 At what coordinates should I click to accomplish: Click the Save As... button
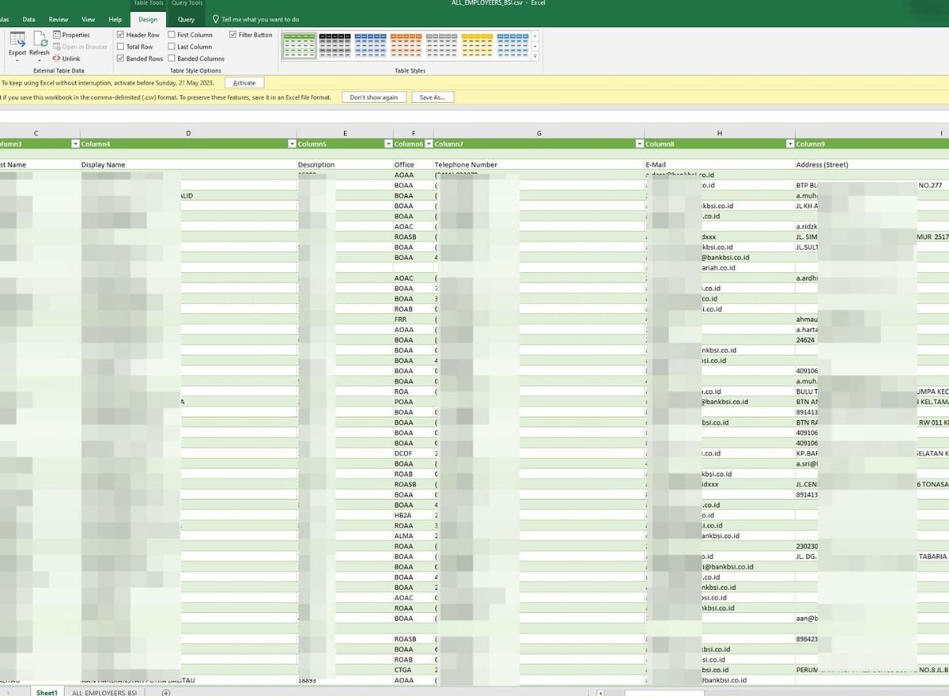point(433,97)
